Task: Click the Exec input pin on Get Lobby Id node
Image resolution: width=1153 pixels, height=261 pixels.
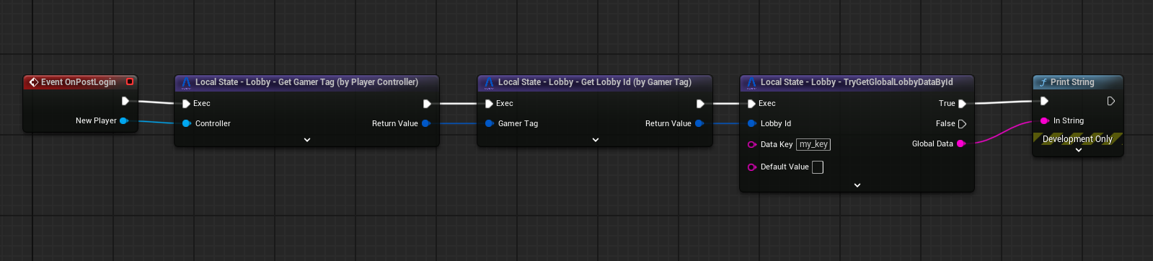Action: [489, 104]
